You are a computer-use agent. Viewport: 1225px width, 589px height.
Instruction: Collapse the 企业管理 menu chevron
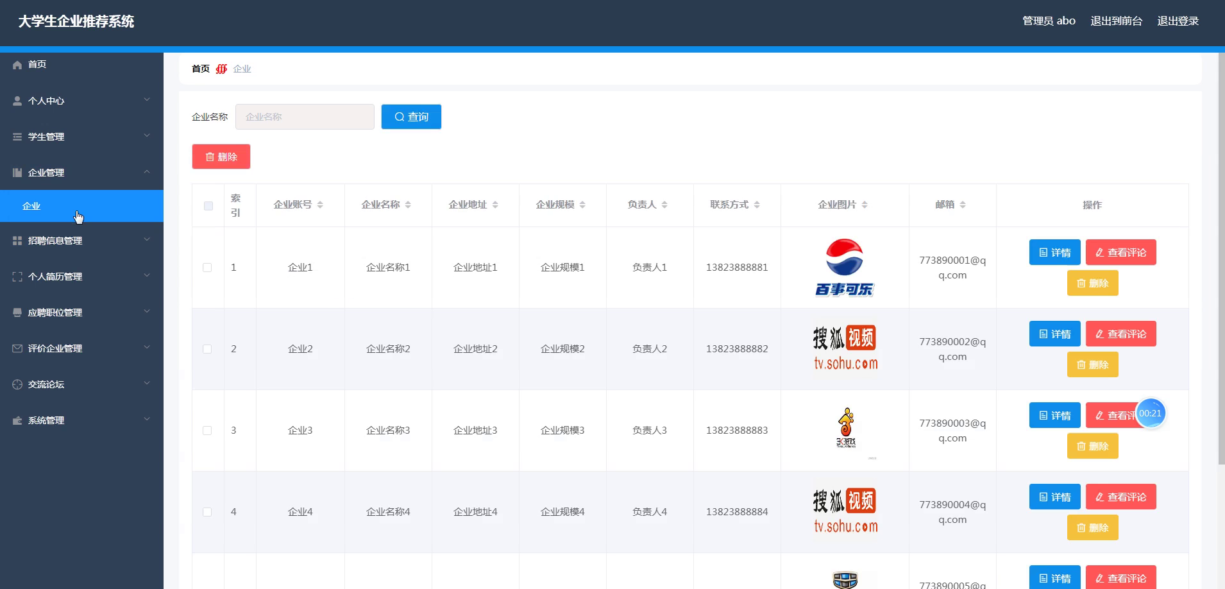147,171
